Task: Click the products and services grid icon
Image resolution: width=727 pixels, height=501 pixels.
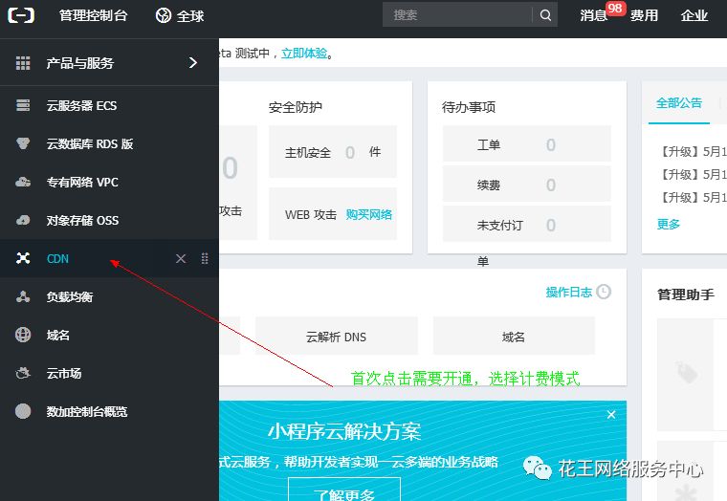Action: point(23,62)
